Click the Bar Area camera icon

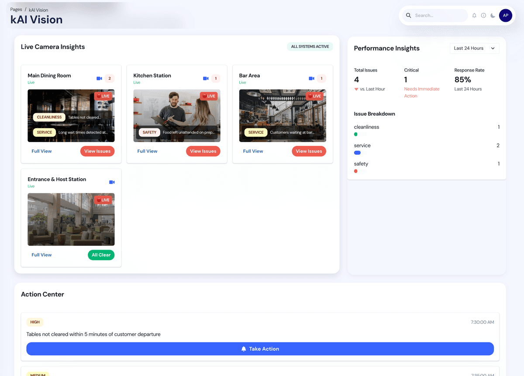coord(311,78)
